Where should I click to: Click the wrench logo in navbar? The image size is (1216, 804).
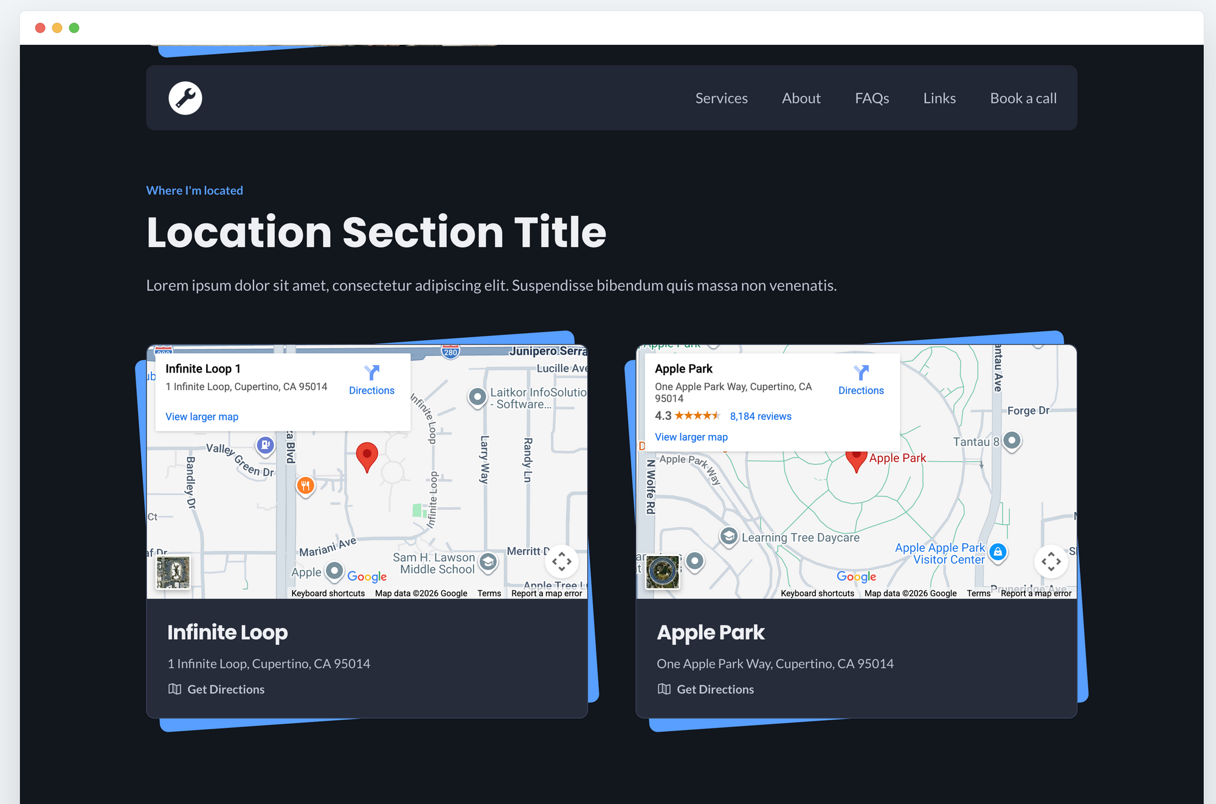tap(185, 98)
